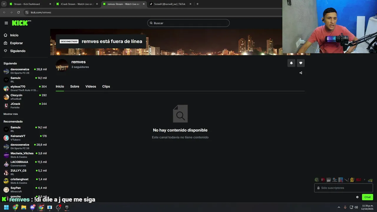Open OBS Studio from taskbar
The width and height of the screenshot is (377, 212).
pos(58,207)
